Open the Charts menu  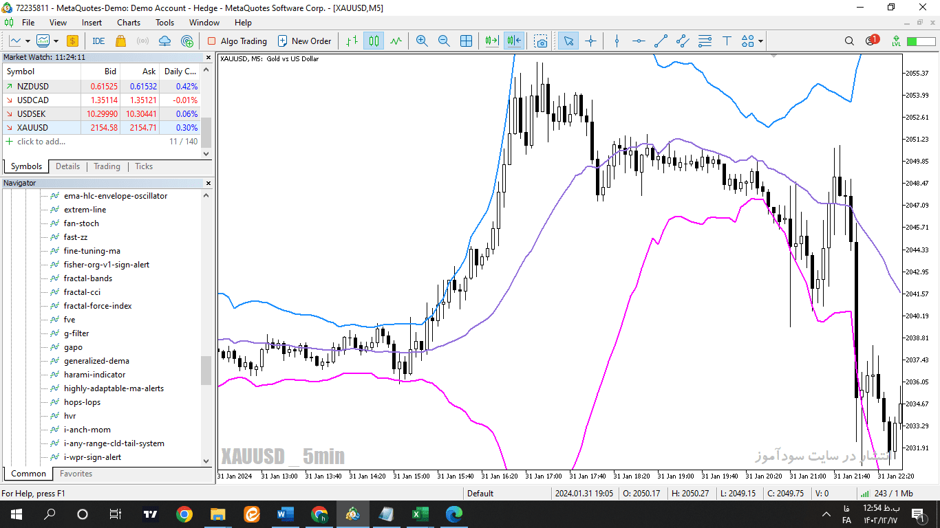129,23
